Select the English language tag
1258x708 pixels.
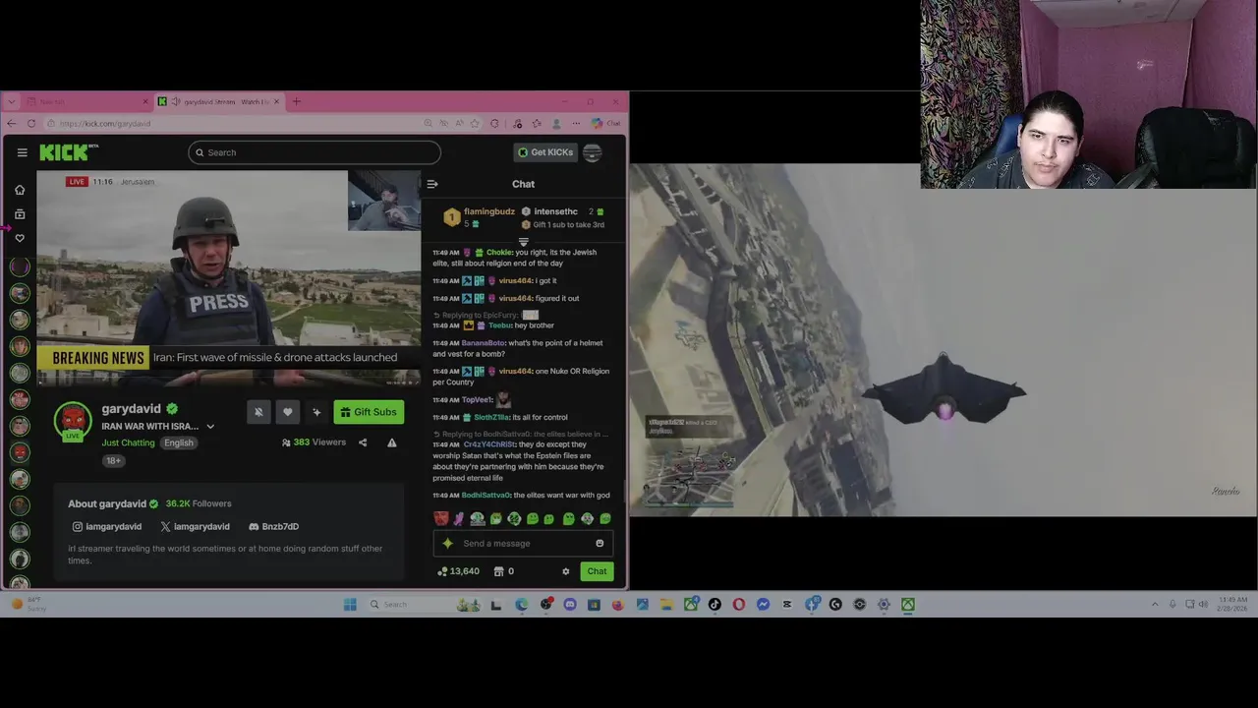tap(179, 442)
